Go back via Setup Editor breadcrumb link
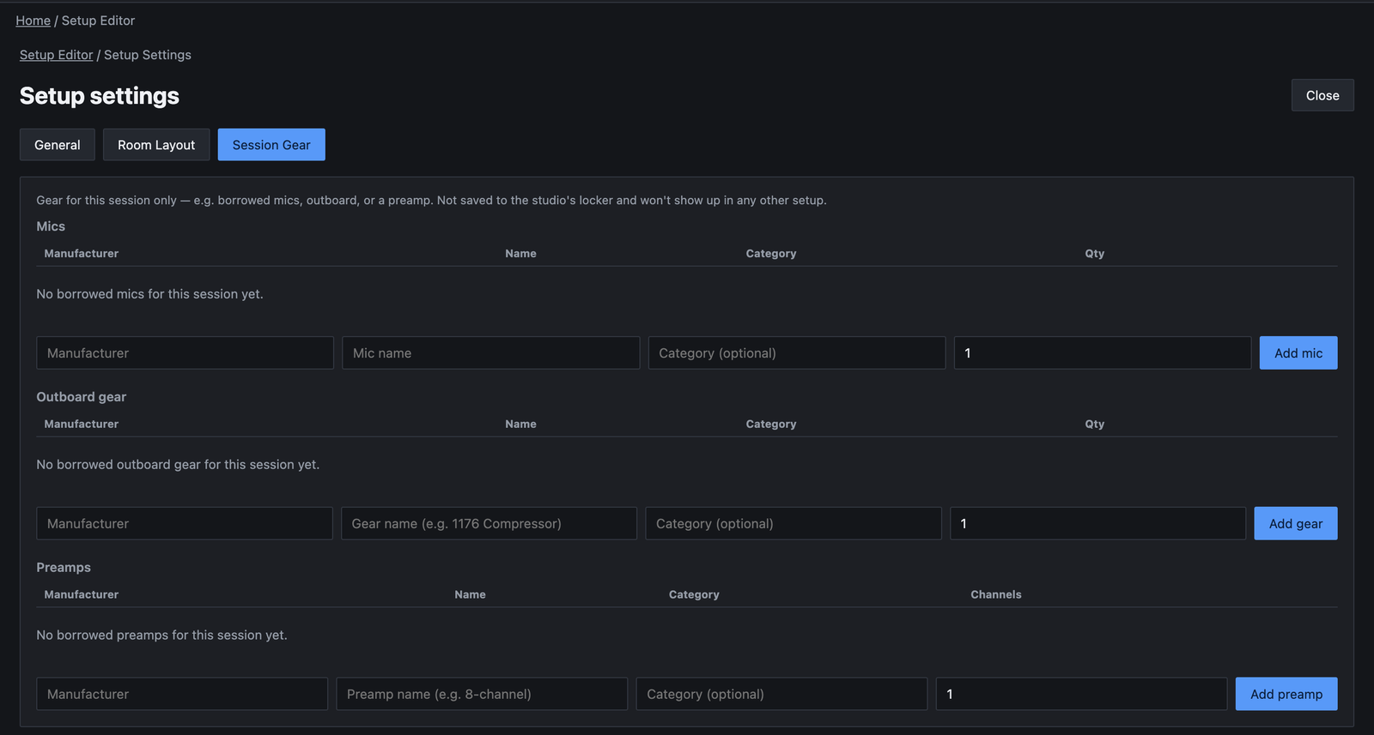This screenshot has height=735, width=1374. 56,55
